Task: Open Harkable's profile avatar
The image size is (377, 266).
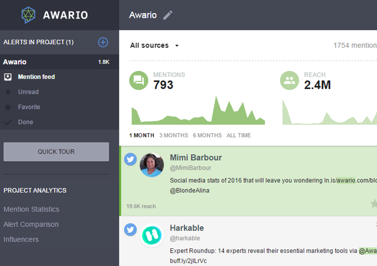Action: coord(152,235)
